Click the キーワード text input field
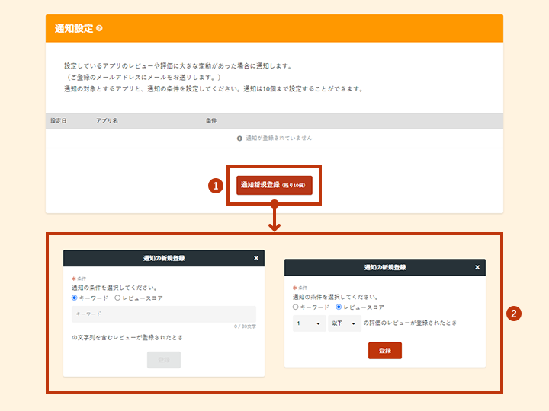This screenshot has height=411, width=549. click(x=164, y=314)
